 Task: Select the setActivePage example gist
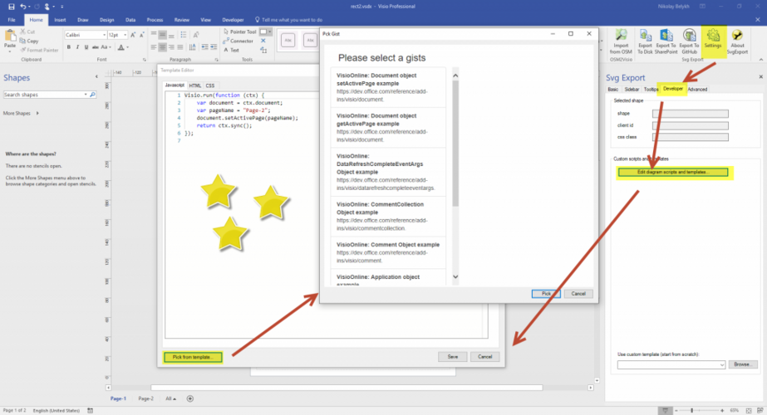point(388,87)
